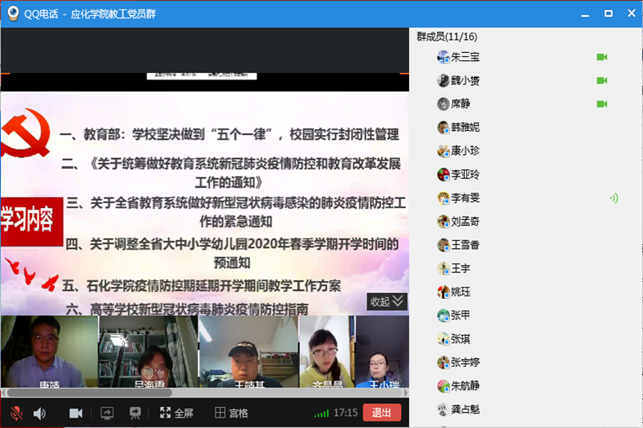Click 王宇's avatar in the member list
Image resolution: width=643 pixels, height=428 pixels.
(x=443, y=268)
